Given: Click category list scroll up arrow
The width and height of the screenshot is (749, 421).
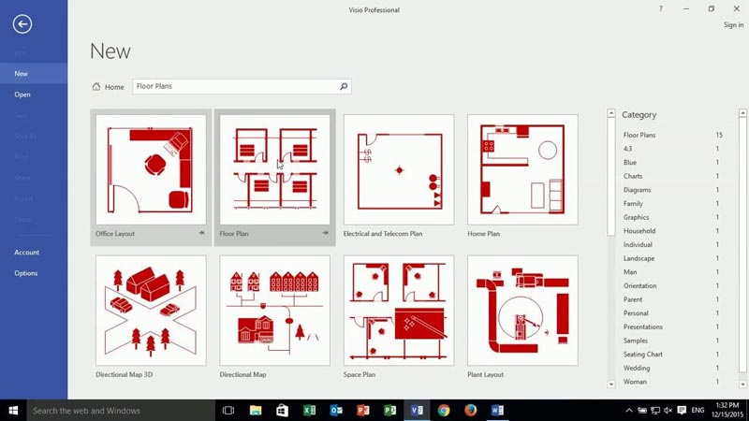Looking at the screenshot, I should pos(742,113).
